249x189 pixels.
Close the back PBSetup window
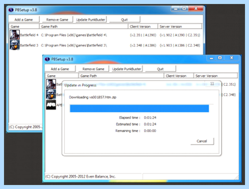tap(196, 9)
